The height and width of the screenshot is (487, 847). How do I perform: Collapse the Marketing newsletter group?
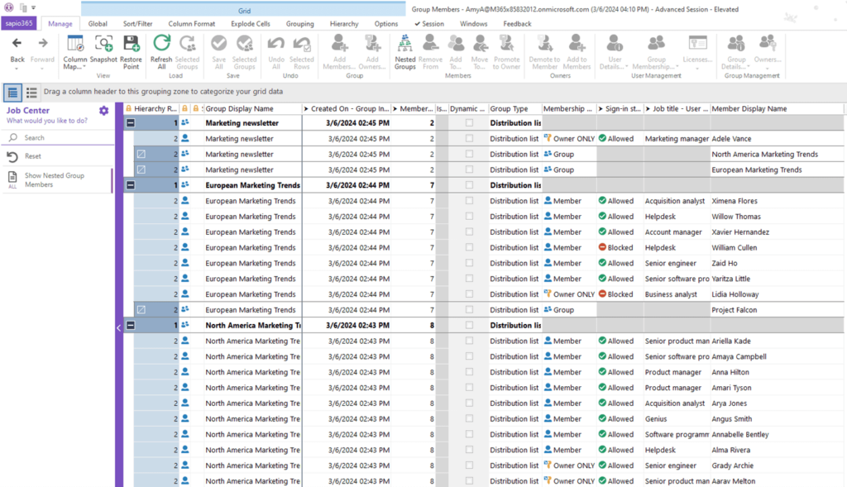(x=130, y=122)
